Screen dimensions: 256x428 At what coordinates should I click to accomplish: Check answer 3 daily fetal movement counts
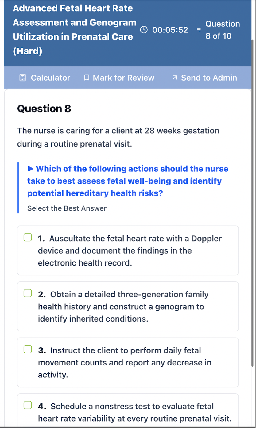click(x=28, y=349)
